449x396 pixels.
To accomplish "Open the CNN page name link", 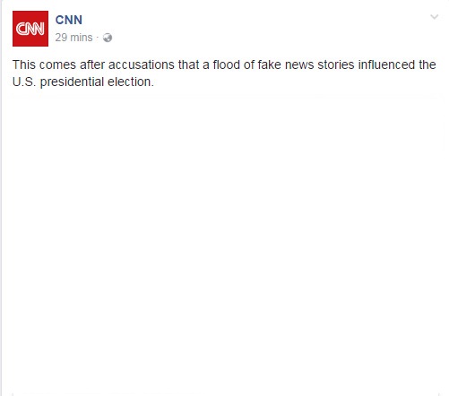I will [69, 20].
